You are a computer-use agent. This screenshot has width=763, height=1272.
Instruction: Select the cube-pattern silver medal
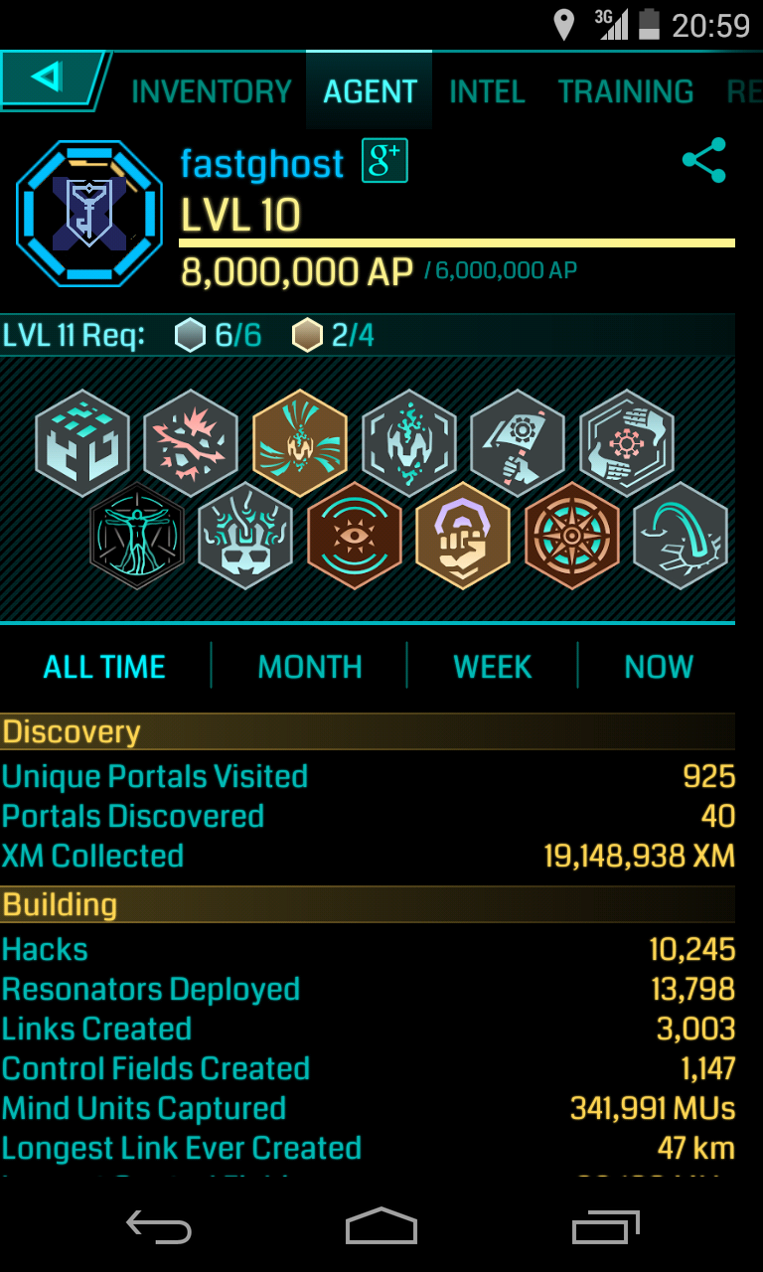82,443
